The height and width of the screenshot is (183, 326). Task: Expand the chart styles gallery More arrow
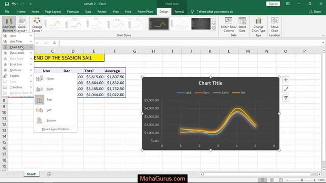214,29
